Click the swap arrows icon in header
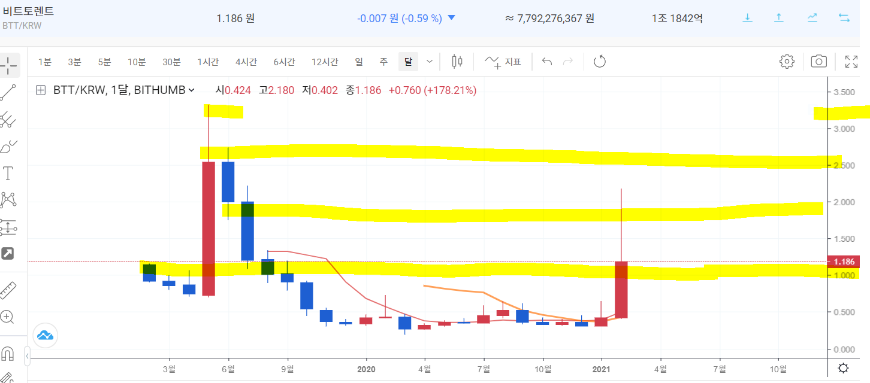Image resolution: width=870 pixels, height=383 pixels. pyautogui.click(x=844, y=18)
